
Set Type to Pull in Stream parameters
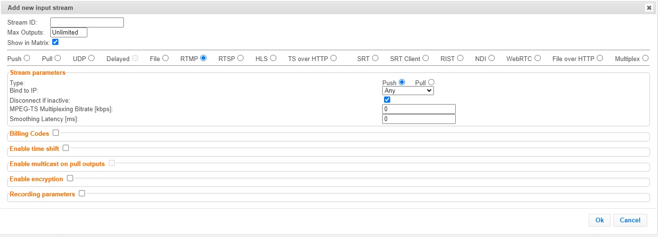point(431,82)
